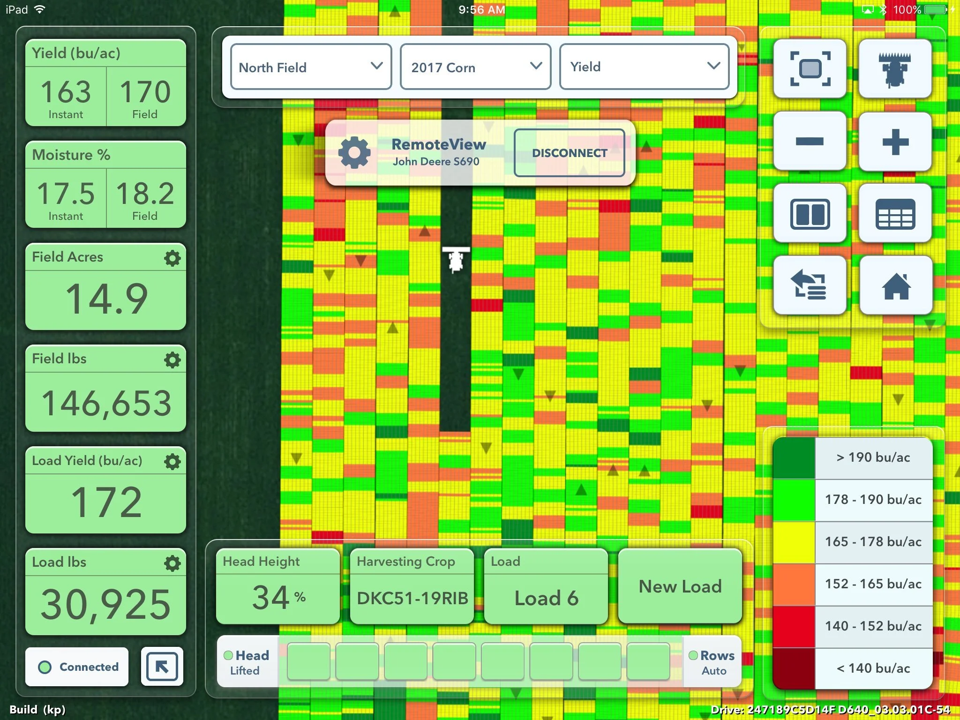960x720 pixels.
Task: Toggle the Head Lifted indicator
Action: [x=246, y=661]
